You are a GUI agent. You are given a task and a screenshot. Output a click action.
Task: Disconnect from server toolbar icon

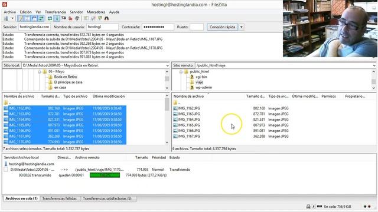70,18
